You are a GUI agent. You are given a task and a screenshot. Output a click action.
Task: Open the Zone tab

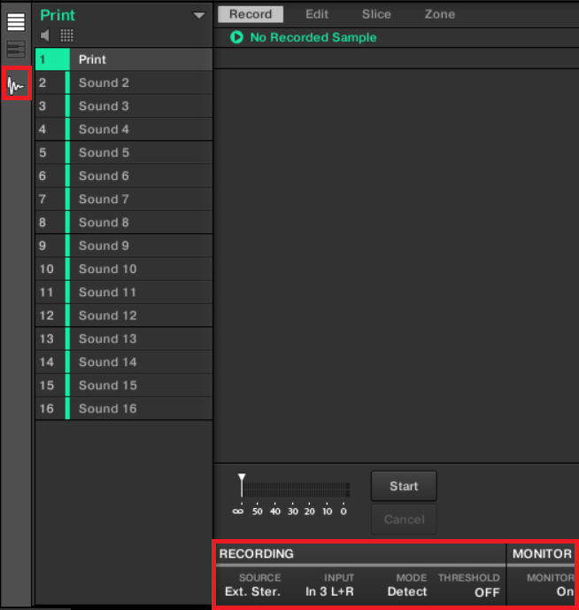pyautogui.click(x=440, y=14)
